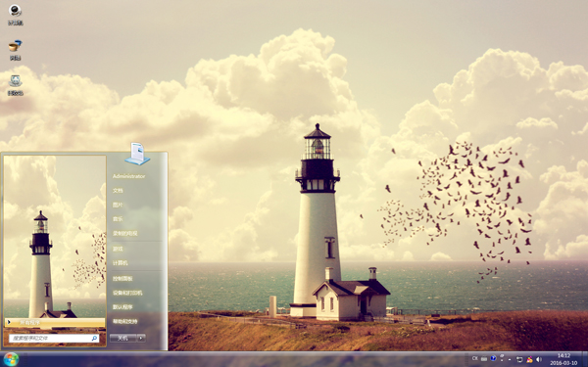Open 文档 (Documents) in Start menu

point(118,191)
